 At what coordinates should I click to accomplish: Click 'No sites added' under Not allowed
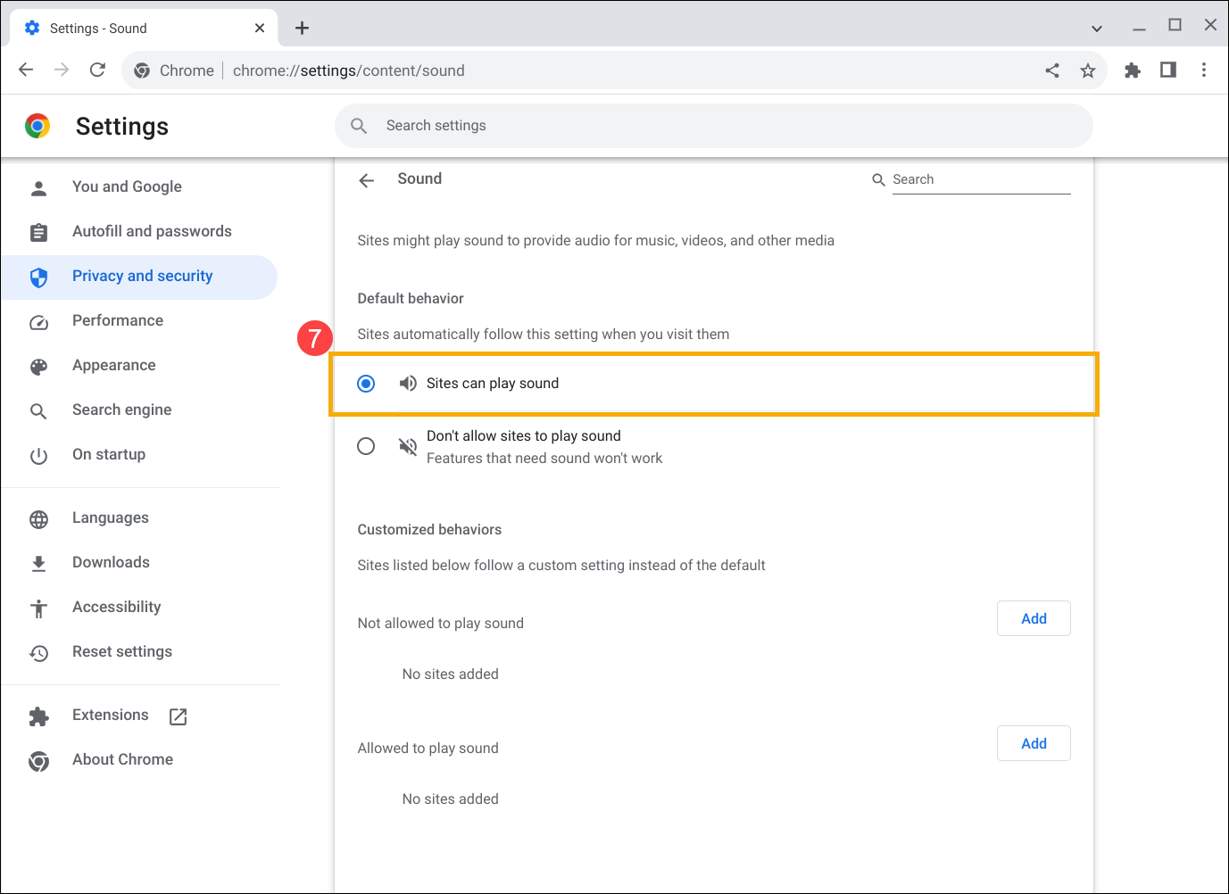tap(450, 674)
